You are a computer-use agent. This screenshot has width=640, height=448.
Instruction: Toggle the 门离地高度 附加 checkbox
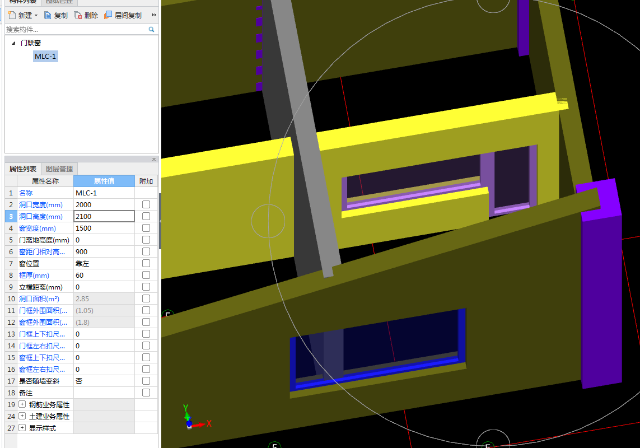[146, 240]
